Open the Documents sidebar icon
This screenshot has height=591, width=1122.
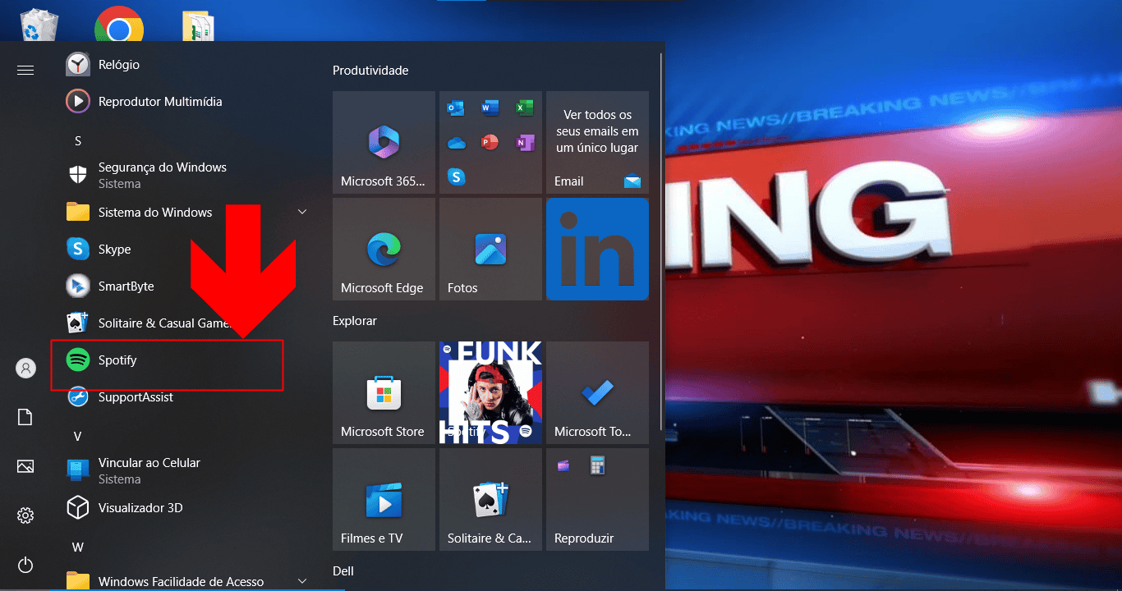tap(25, 418)
